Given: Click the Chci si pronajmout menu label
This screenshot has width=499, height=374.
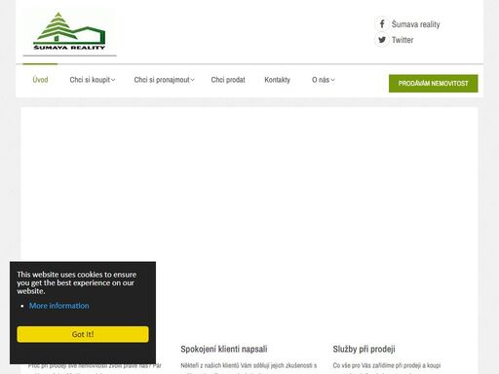Looking at the screenshot, I should tap(162, 80).
